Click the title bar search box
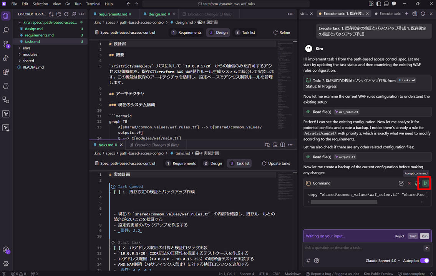 225,4
